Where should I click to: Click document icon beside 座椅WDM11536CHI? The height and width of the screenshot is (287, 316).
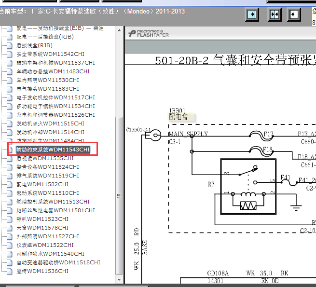(x=10, y=271)
